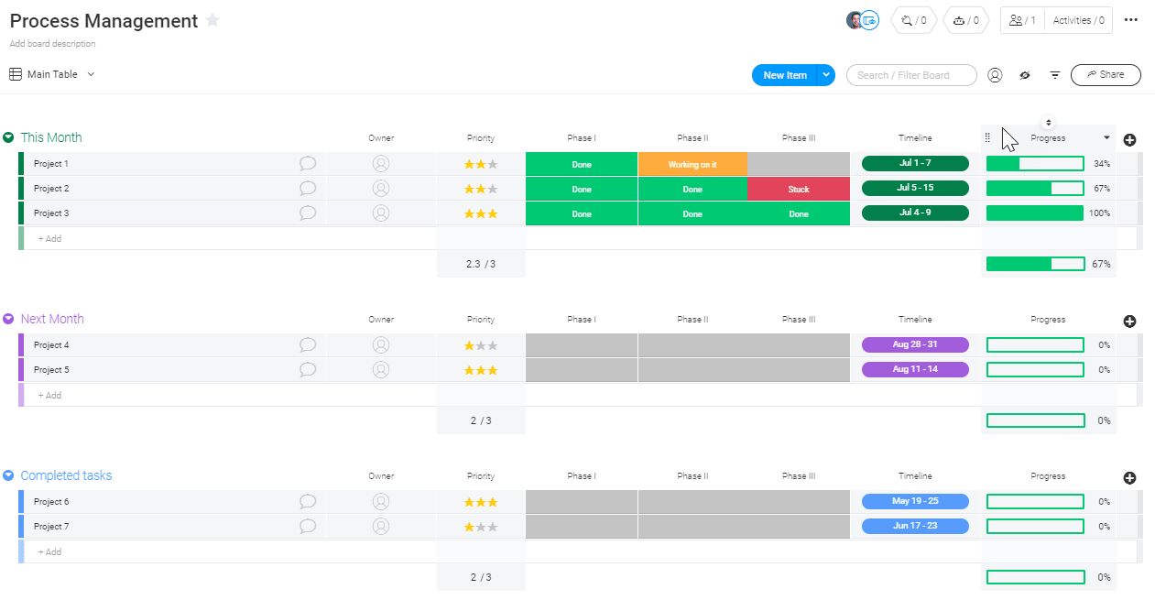
Task: Open the Progress column header dropdown
Action: 1106,137
